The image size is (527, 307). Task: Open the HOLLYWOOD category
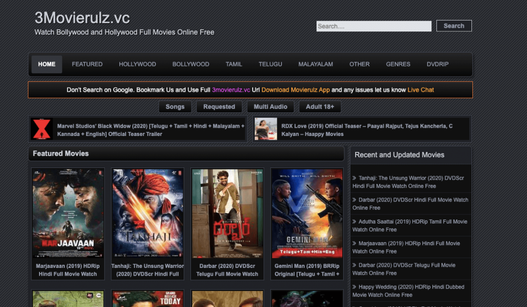pos(137,64)
